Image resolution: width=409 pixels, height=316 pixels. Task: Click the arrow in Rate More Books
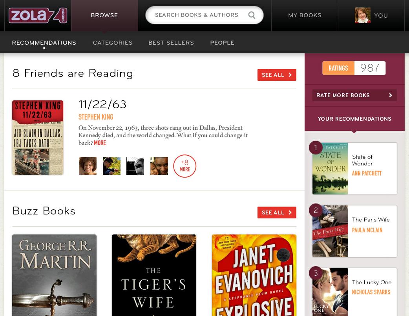click(391, 95)
